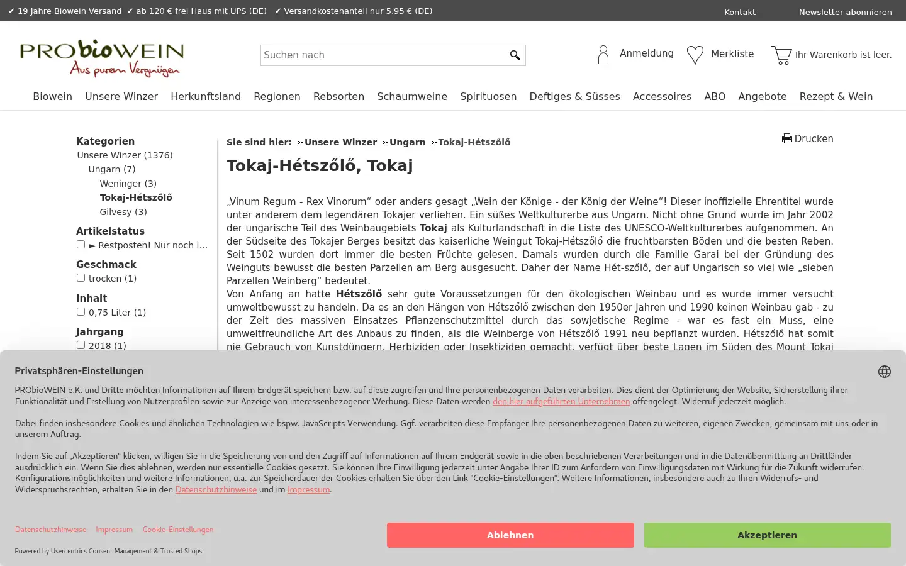Click Newsletter abonnieren link
Image resolution: width=906 pixels, height=566 pixels.
pyautogui.click(x=846, y=12)
